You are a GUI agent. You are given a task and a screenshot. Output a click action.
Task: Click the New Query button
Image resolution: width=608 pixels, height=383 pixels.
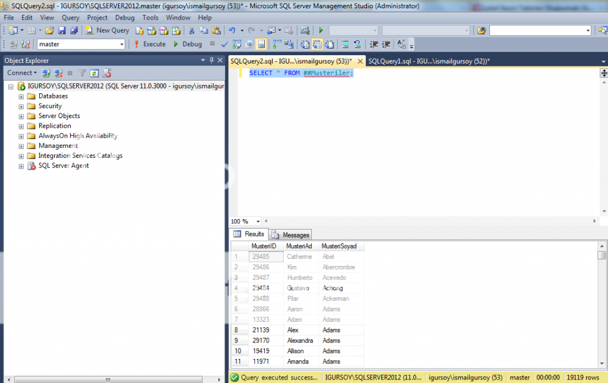(107, 30)
